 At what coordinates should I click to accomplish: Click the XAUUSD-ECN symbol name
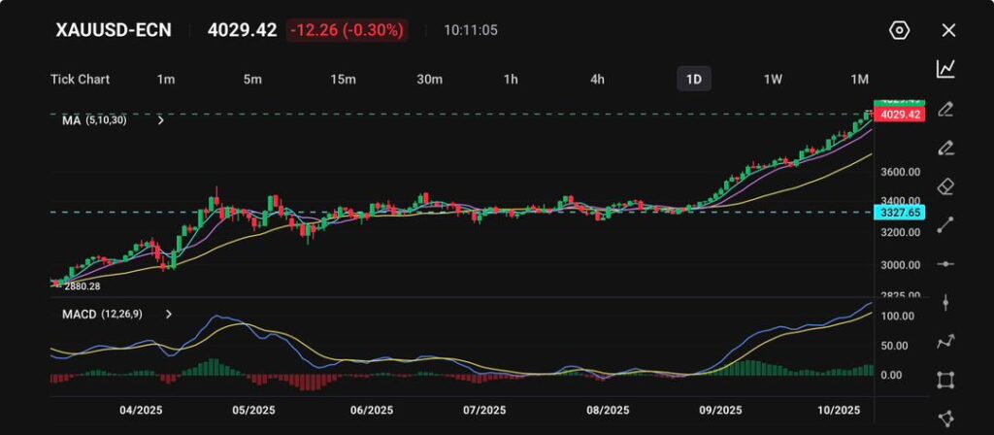(116, 30)
